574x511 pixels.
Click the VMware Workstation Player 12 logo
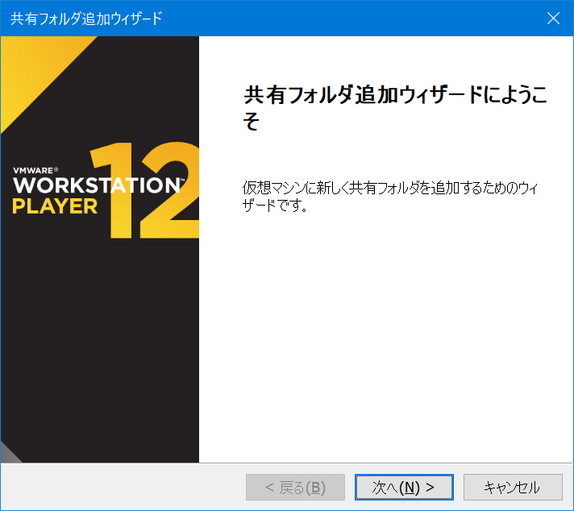pyautogui.click(x=106, y=191)
